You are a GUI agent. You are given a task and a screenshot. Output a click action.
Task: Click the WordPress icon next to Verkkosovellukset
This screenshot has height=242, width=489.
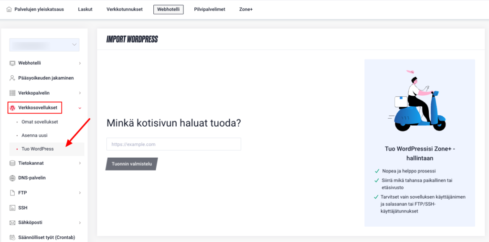(x=12, y=108)
